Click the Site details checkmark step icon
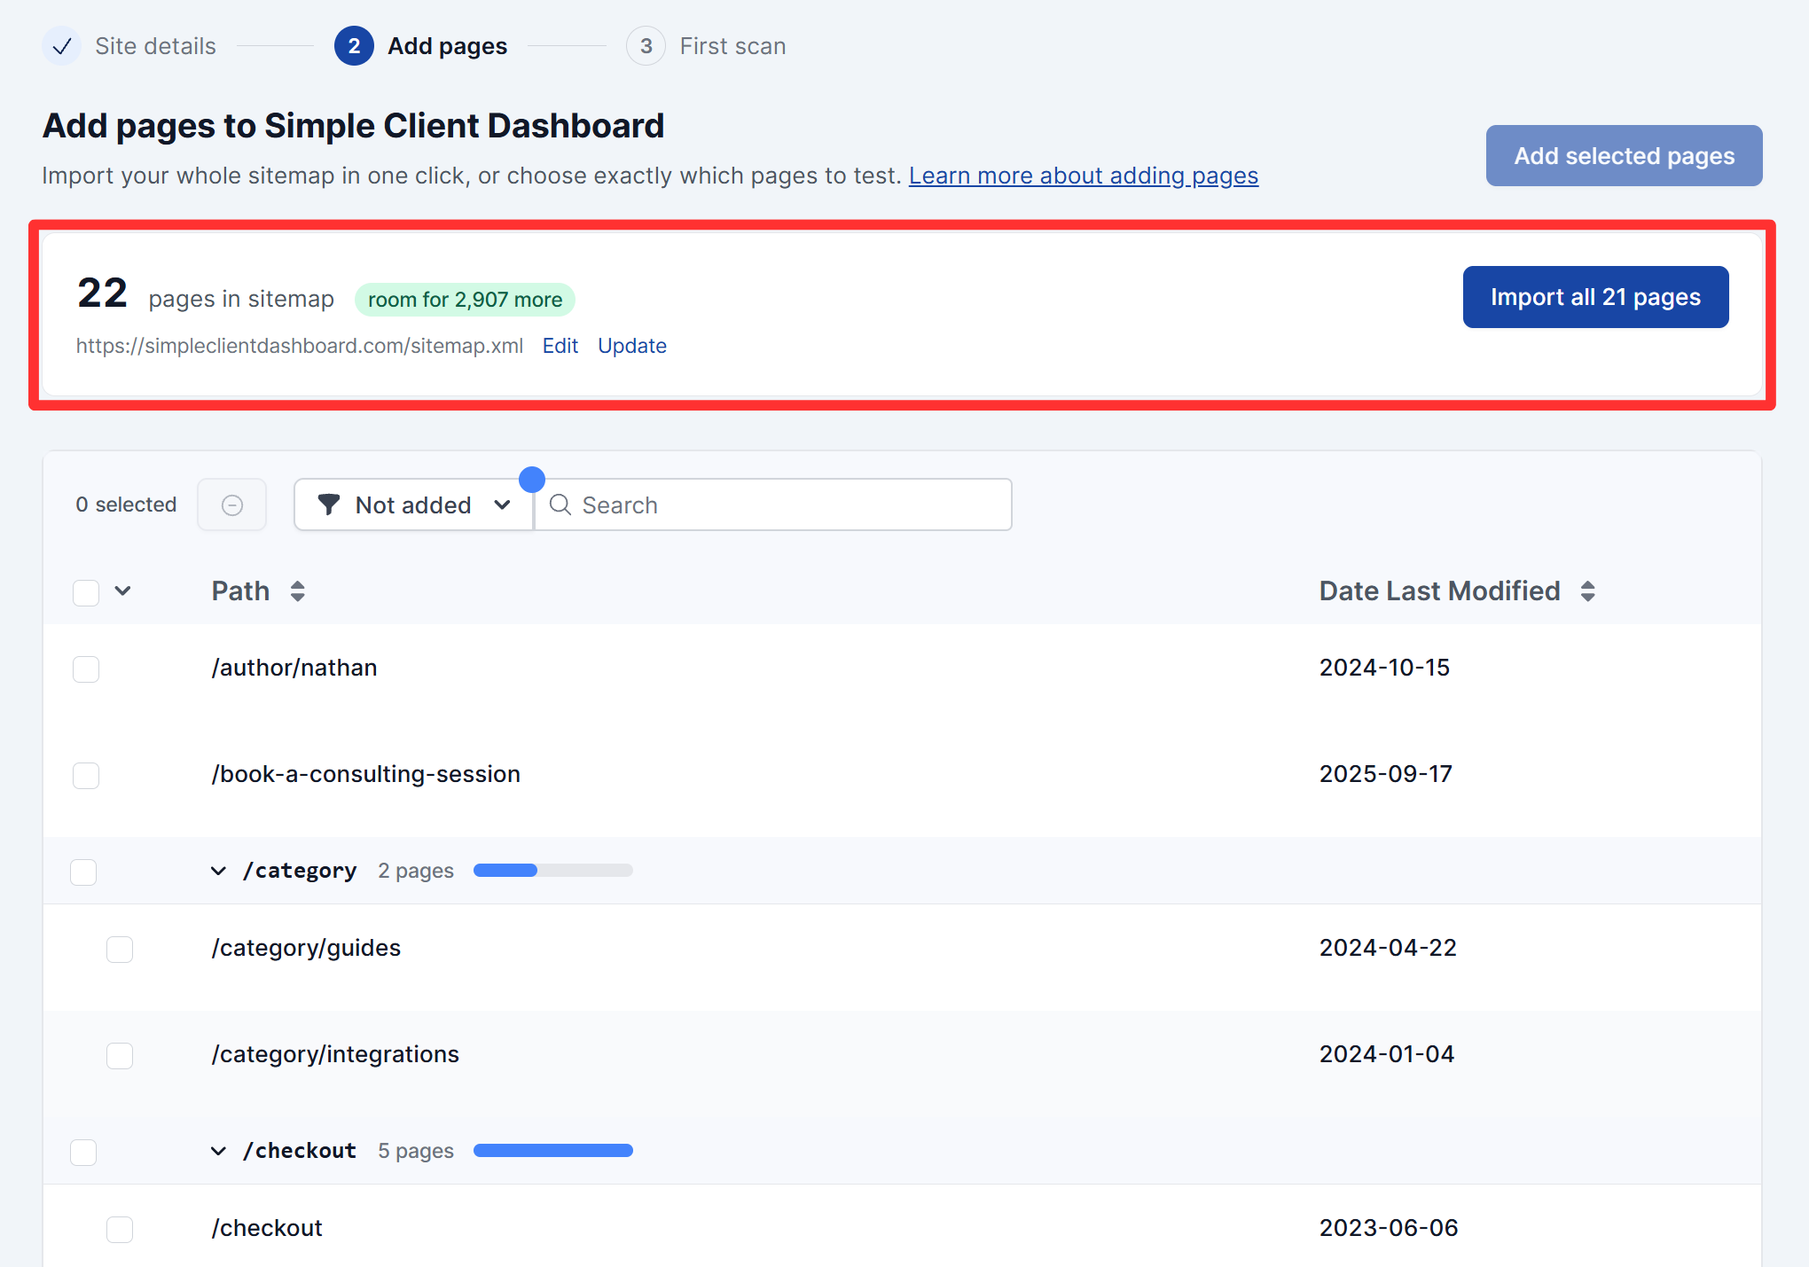 coord(62,46)
